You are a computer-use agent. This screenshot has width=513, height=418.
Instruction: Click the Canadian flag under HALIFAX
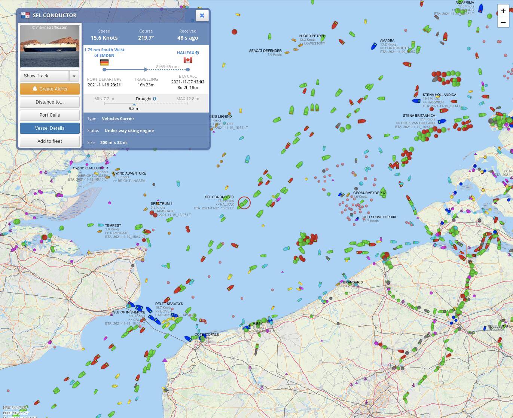188,60
